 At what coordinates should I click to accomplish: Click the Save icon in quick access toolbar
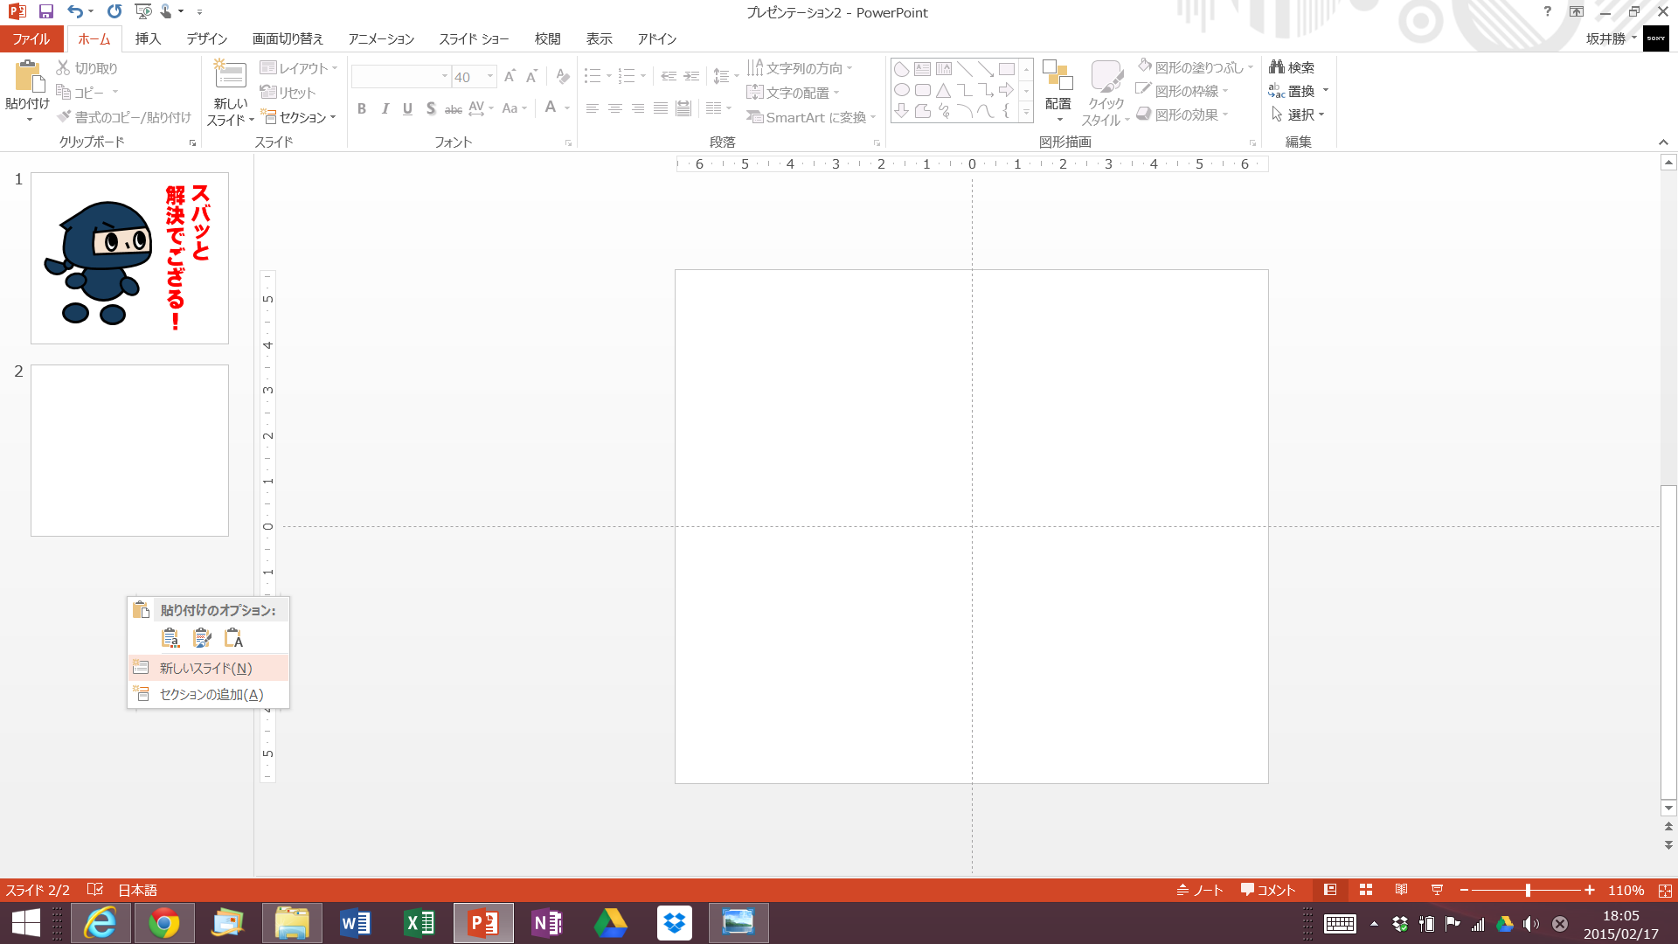[x=46, y=12]
